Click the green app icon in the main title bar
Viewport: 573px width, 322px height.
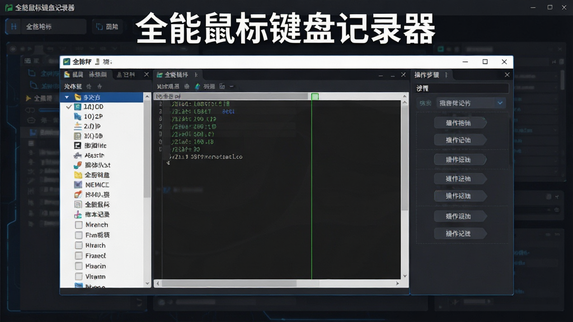pyautogui.click(x=9, y=8)
